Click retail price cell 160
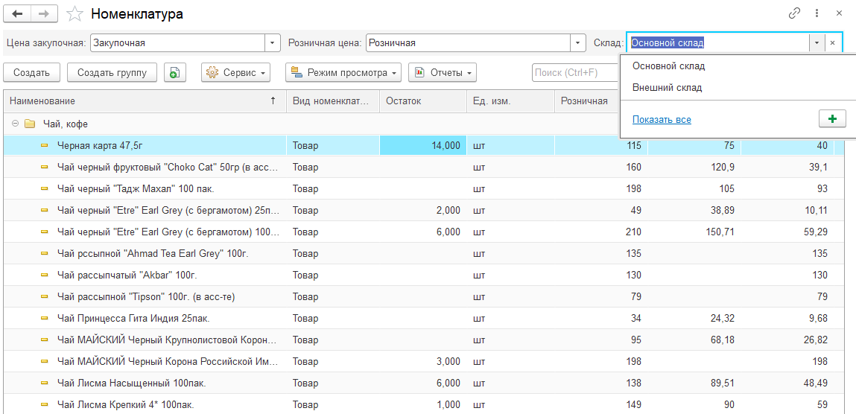 [601, 168]
